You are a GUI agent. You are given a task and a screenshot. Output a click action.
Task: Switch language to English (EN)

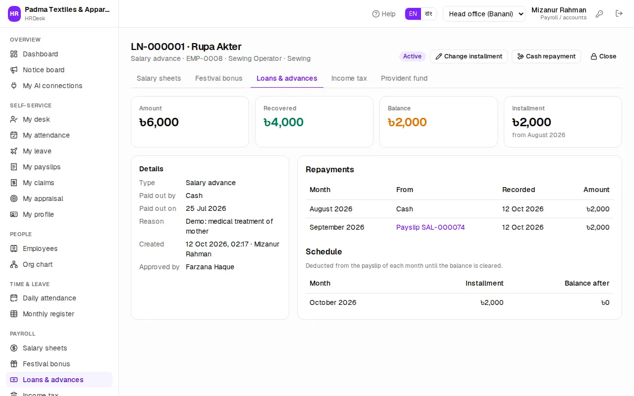(x=413, y=14)
